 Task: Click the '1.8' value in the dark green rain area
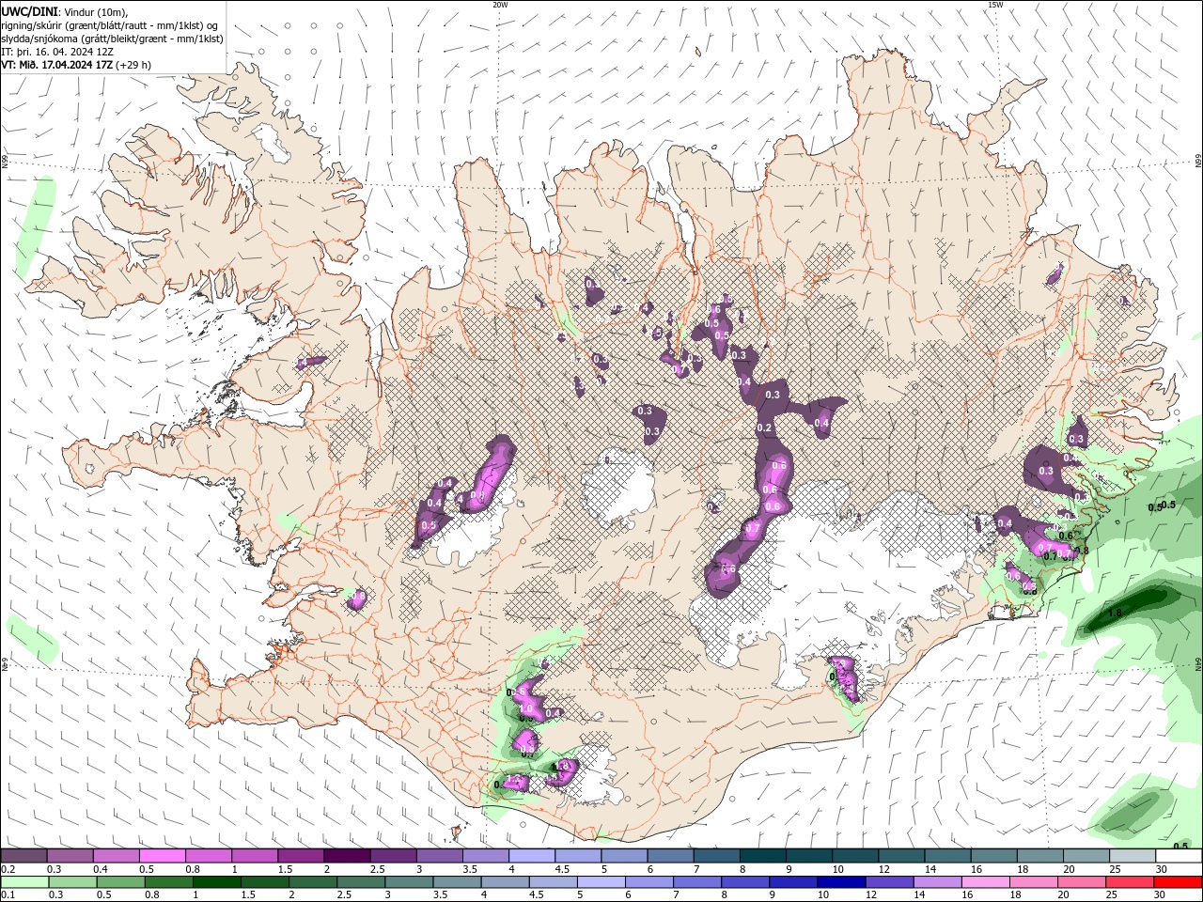(1116, 613)
